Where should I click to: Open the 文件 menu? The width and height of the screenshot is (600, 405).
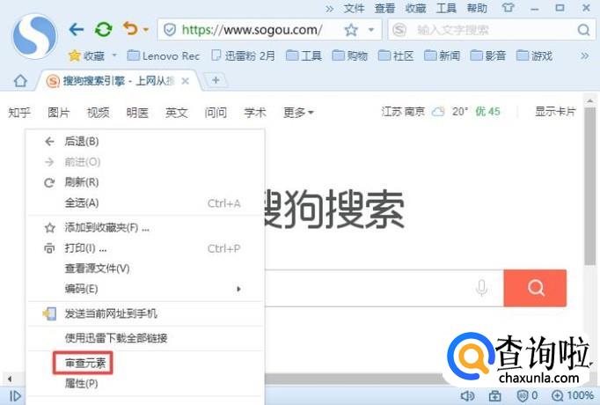tap(354, 8)
